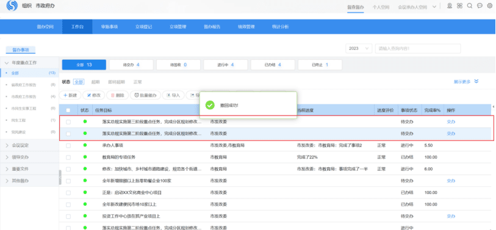The width and height of the screenshot is (496, 230).
Task: Select 督查督办 in top header
Action: pos(356,7)
